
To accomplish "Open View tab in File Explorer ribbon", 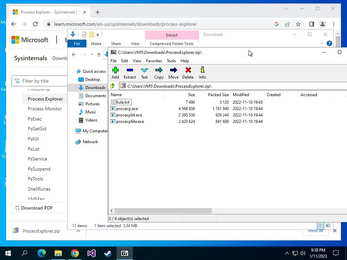I will (135, 44).
